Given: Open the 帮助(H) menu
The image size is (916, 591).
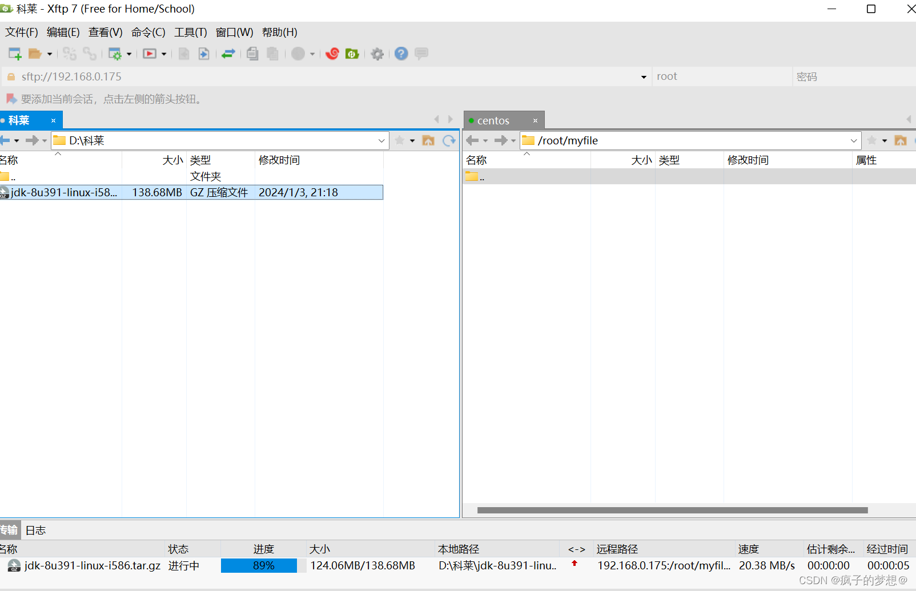Looking at the screenshot, I should pos(280,33).
